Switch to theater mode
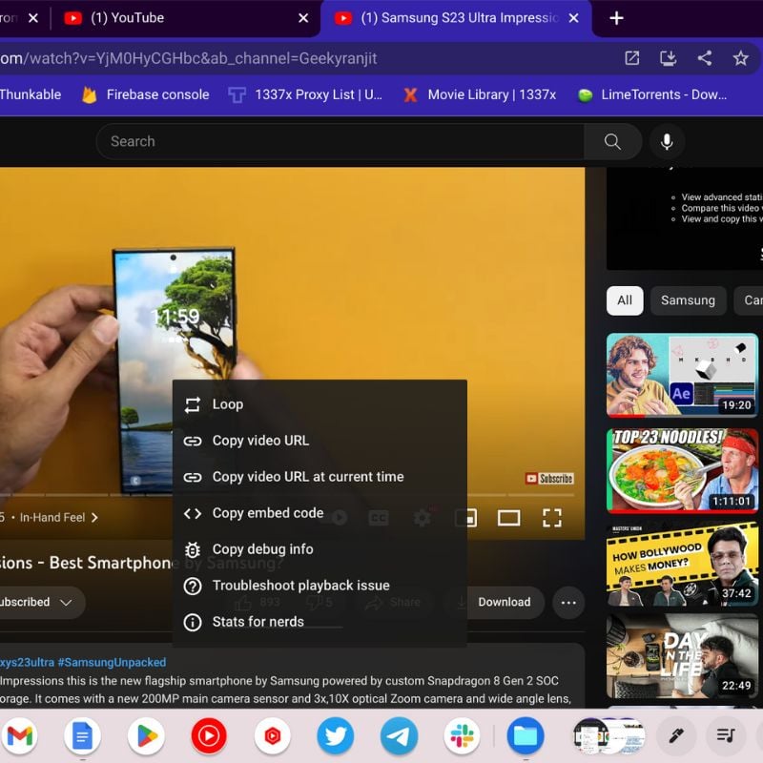This screenshot has width=763, height=763. (x=509, y=518)
